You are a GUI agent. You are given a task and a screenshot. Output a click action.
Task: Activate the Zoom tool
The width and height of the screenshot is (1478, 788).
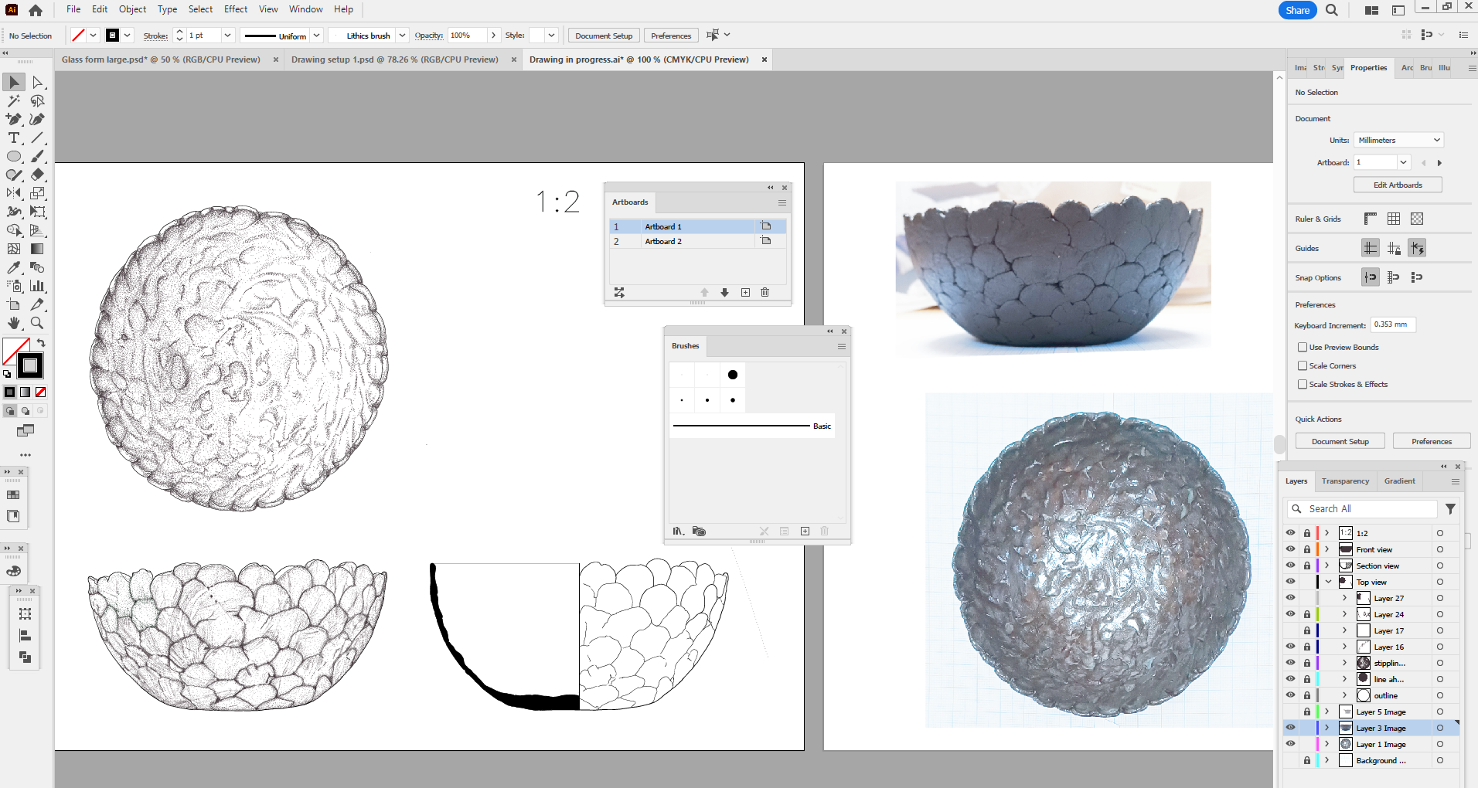click(x=37, y=323)
